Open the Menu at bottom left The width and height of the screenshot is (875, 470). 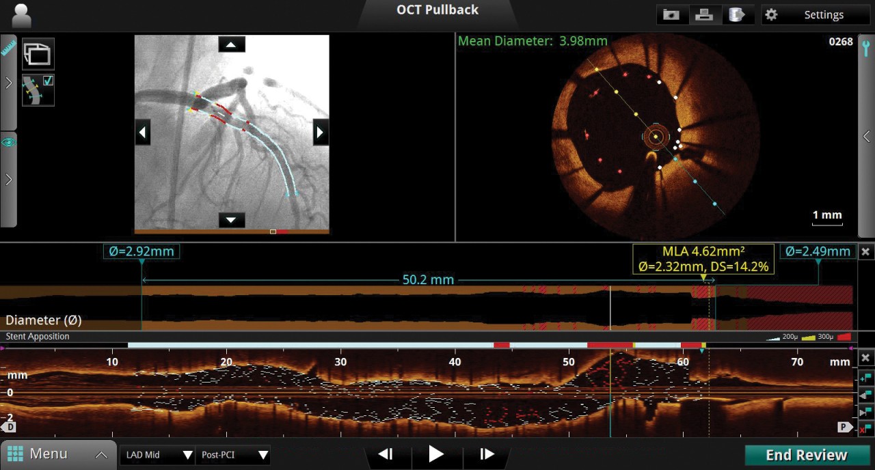tap(57, 454)
